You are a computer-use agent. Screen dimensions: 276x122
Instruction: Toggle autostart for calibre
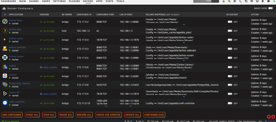point(230,67)
